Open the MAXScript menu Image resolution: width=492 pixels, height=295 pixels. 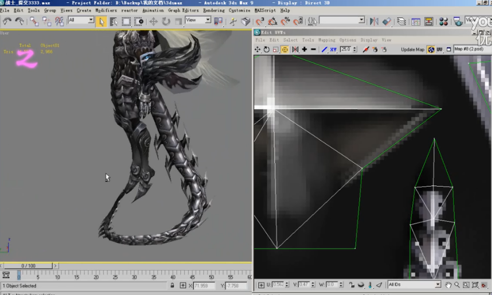(265, 10)
